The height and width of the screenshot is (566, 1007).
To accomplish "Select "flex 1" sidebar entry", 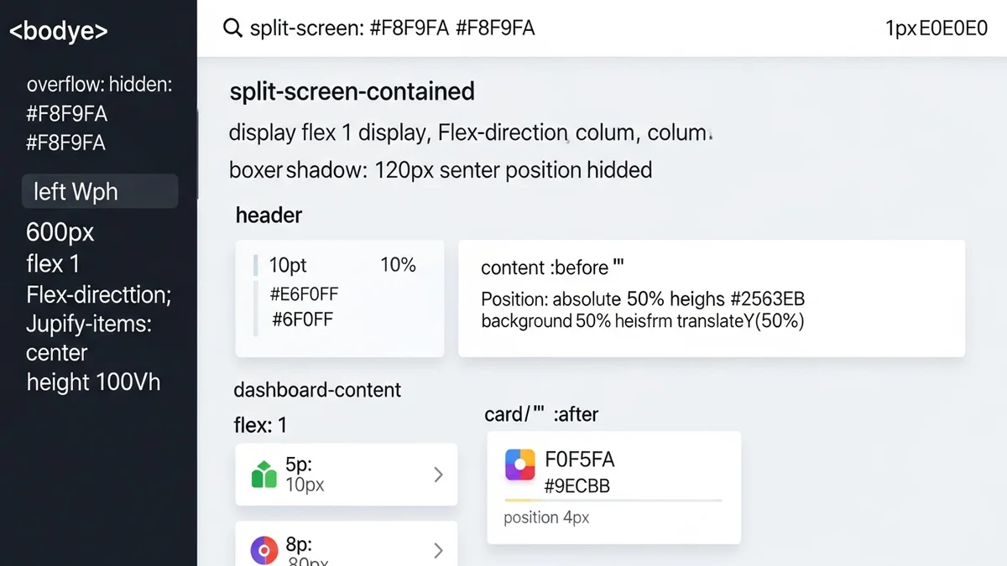I will [53, 264].
